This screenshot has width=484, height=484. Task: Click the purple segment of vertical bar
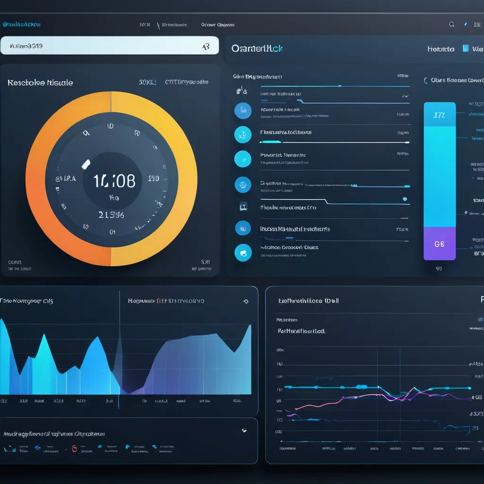click(440, 243)
